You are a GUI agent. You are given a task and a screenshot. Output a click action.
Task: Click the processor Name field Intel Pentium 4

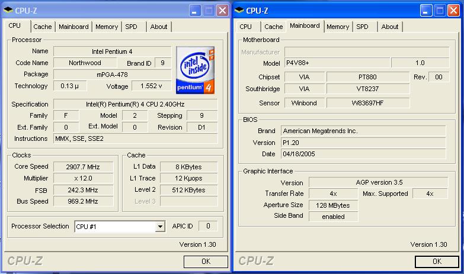click(x=112, y=51)
